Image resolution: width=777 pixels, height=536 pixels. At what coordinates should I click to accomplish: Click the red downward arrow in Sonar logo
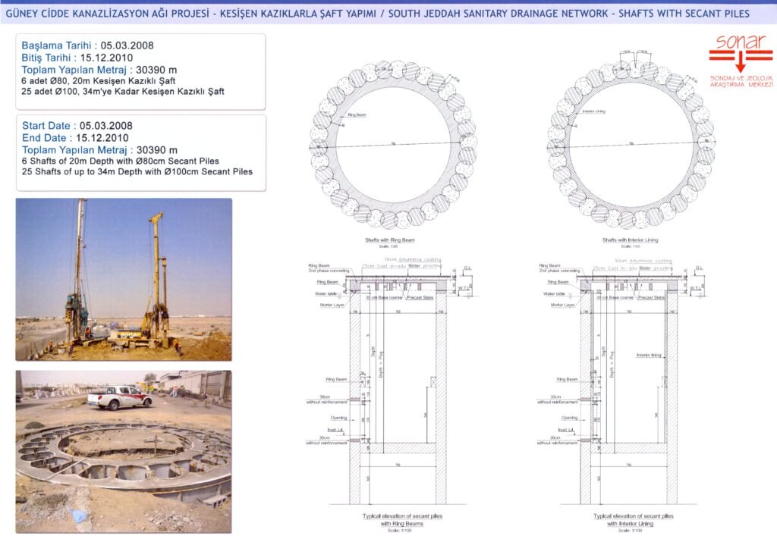coord(741,67)
